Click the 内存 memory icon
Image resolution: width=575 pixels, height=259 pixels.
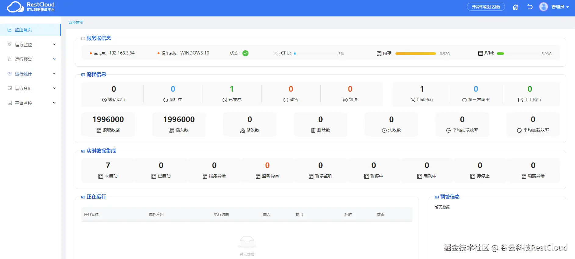[379, 53]
